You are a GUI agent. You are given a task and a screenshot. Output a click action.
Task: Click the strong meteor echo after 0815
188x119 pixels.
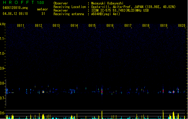coord(102,91)
